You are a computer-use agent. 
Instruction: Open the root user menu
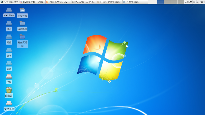click(202, 2)
